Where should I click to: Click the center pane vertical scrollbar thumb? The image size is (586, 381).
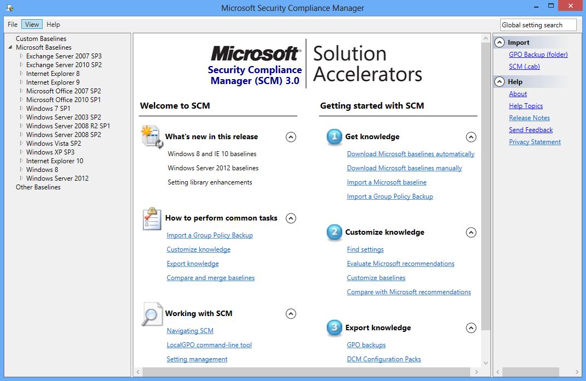coord(486,187)
